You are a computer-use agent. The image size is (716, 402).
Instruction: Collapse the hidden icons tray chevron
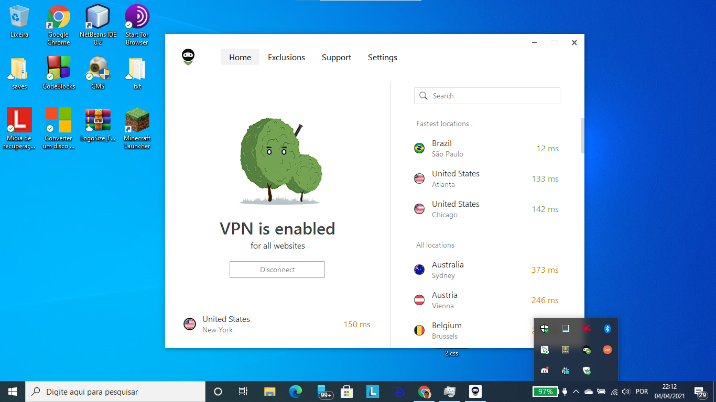(576, 391)
